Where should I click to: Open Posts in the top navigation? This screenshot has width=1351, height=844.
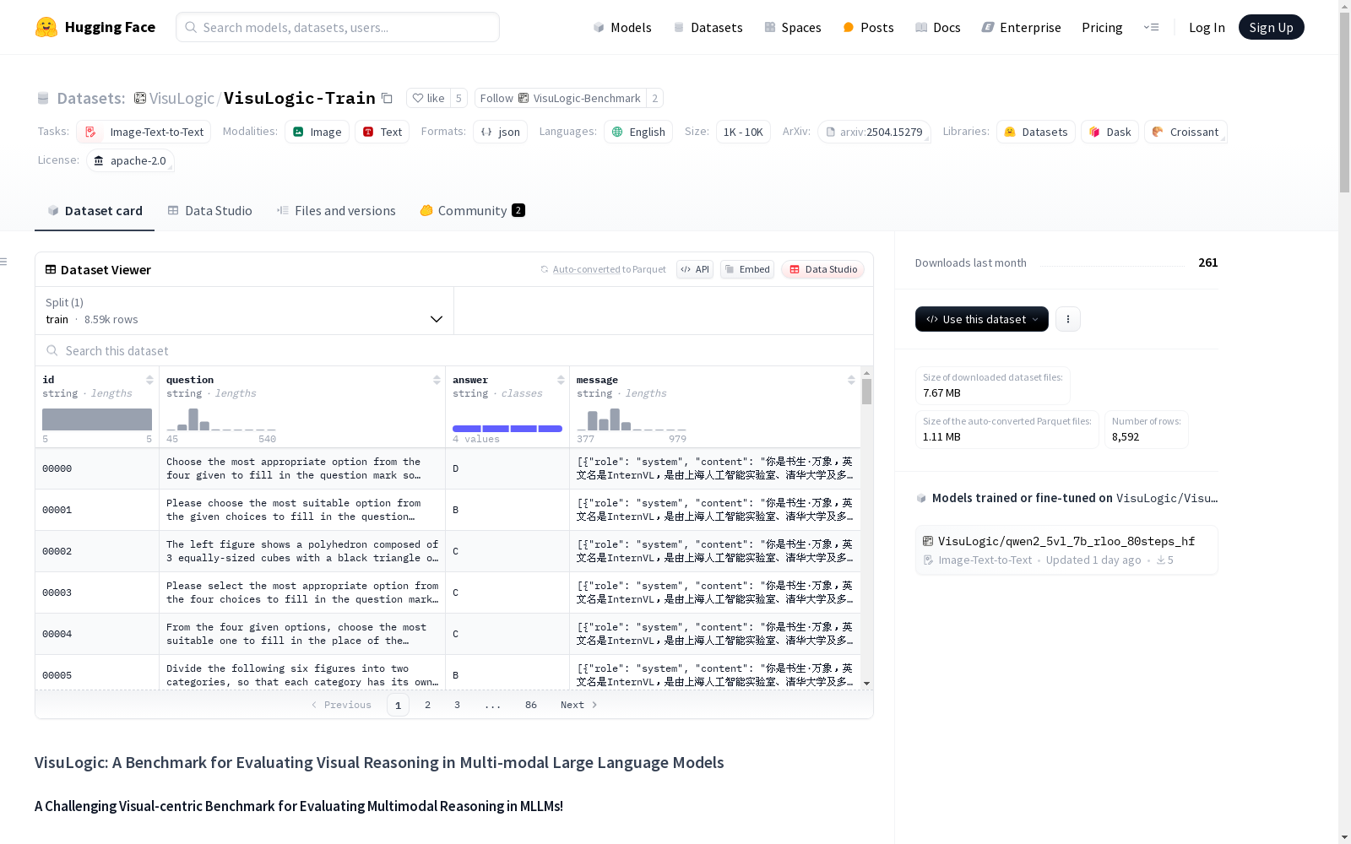868,27
